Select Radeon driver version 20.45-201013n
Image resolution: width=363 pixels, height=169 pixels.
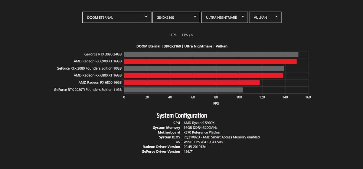(x=195, y=147)
